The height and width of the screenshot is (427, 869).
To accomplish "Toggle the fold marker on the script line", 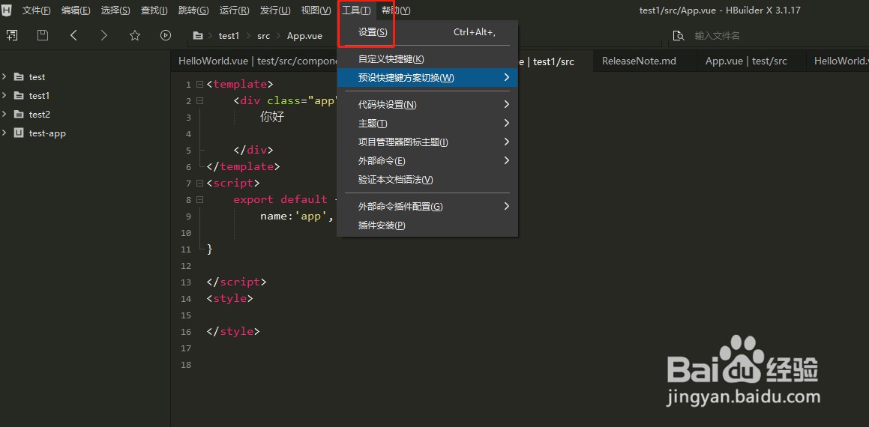I will tap(199, 183).
